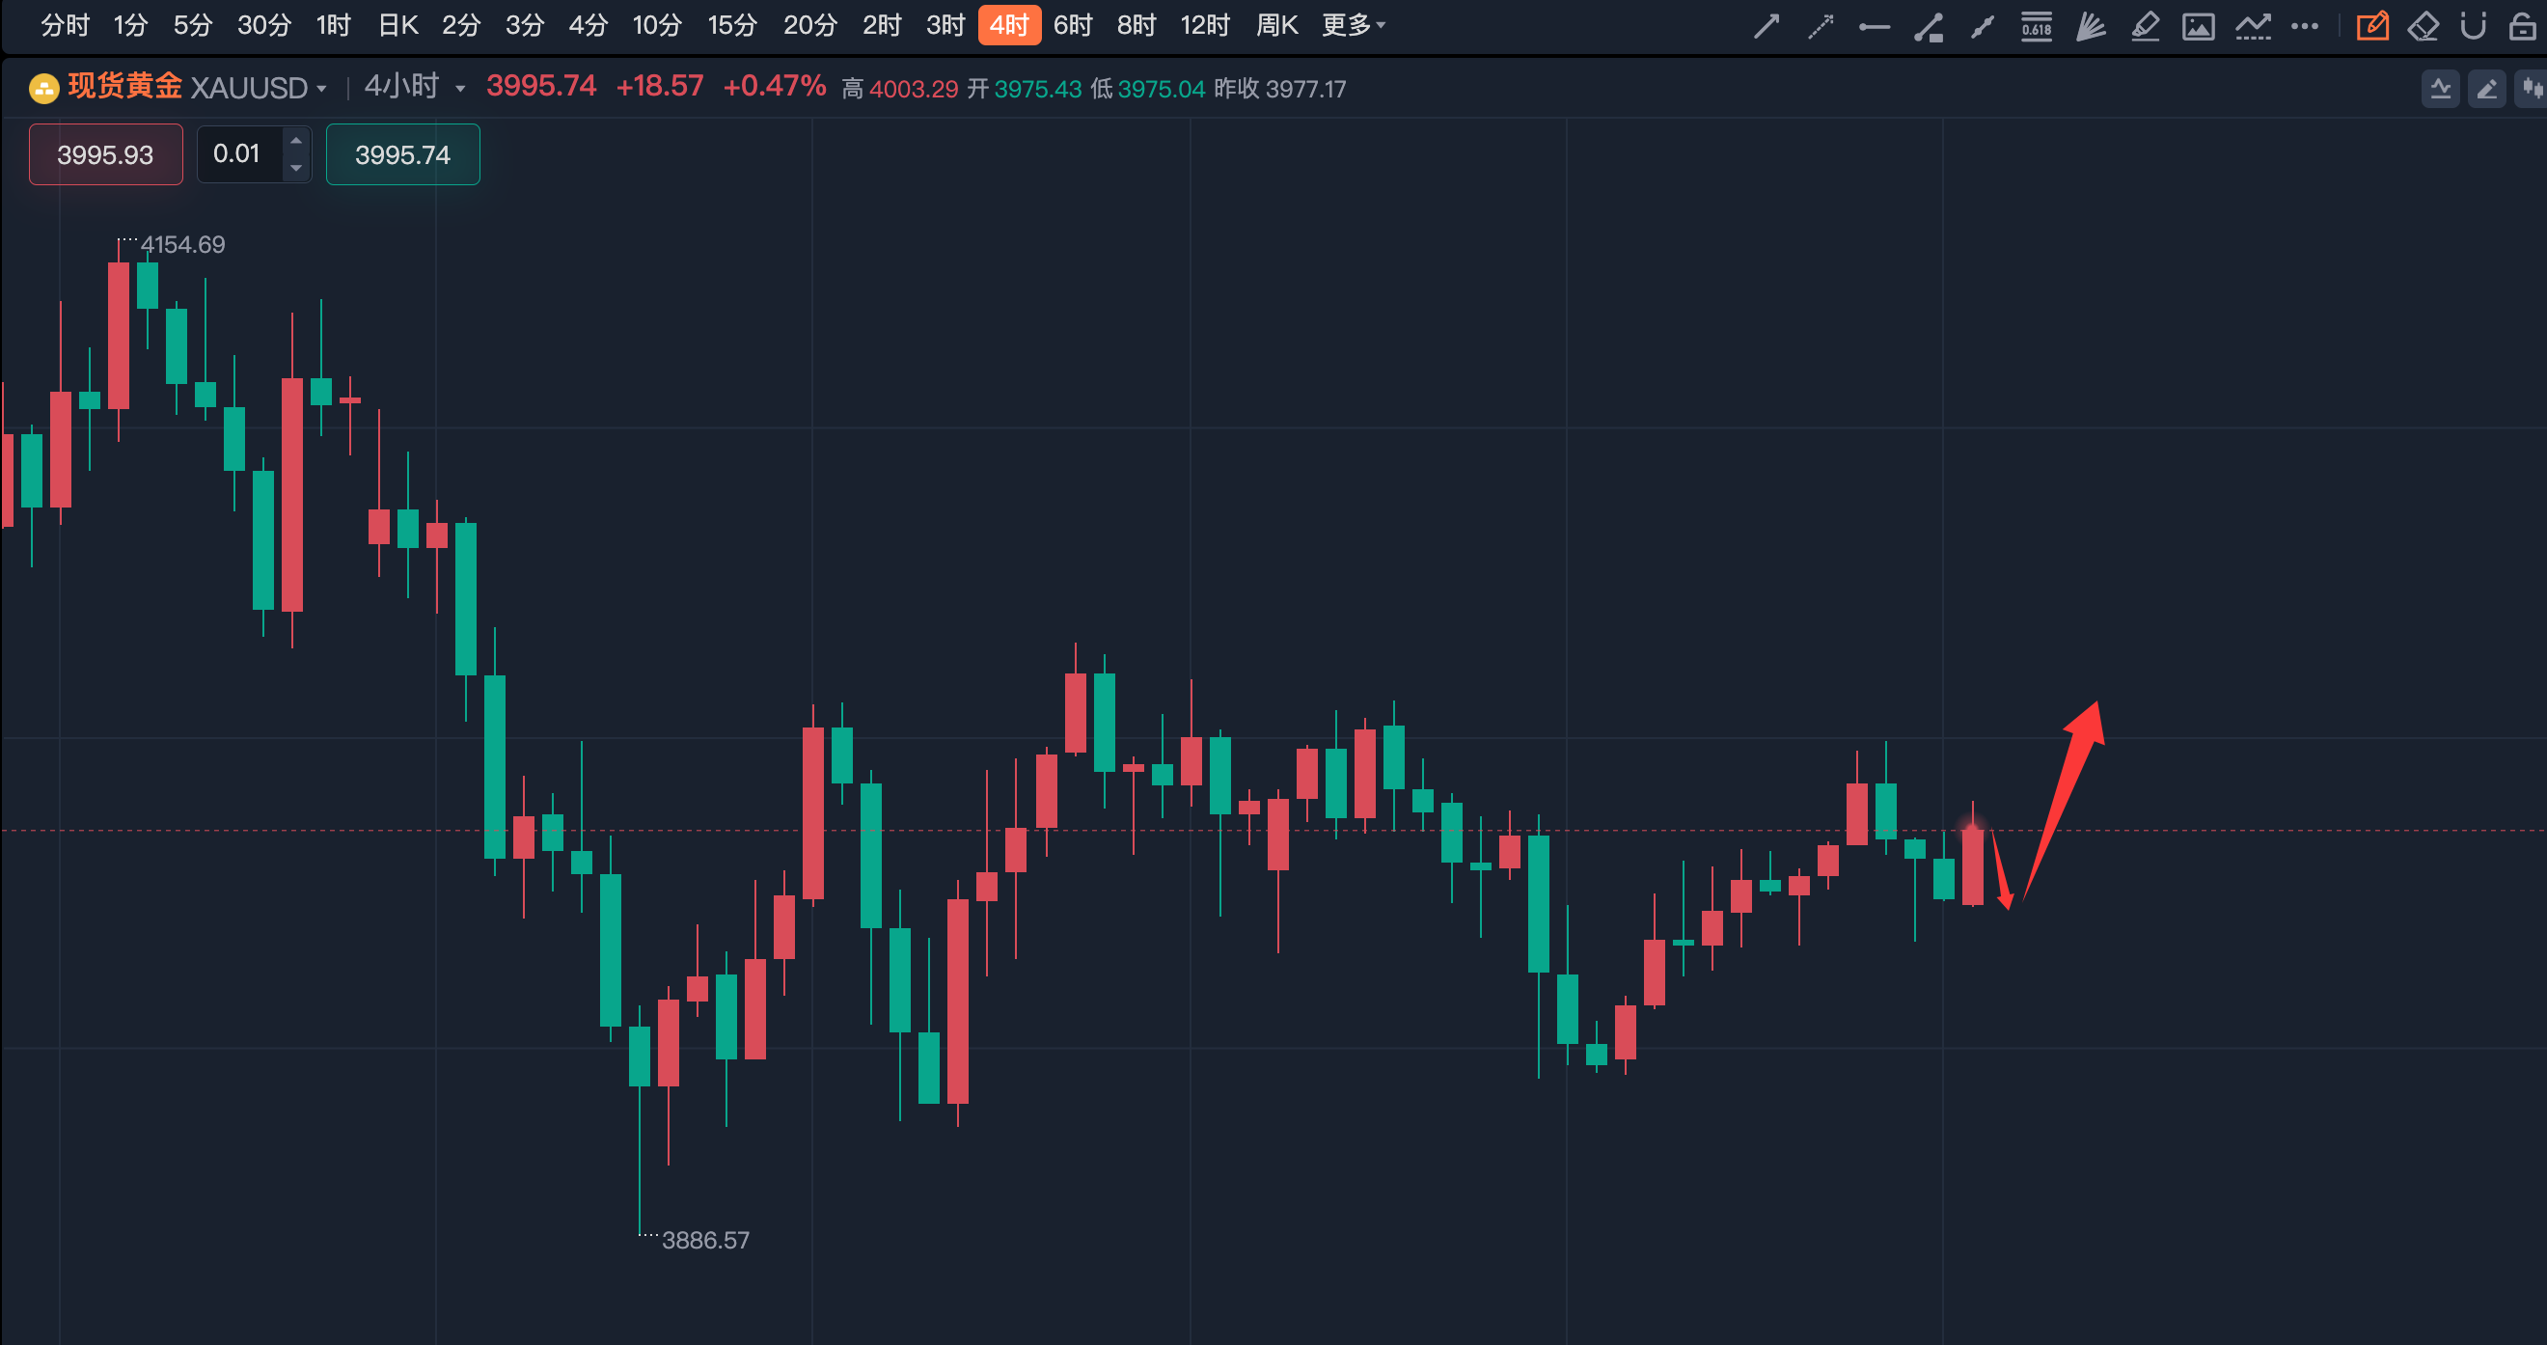Click the eraser tool icon
This screenshot has width=2547, height=1345.
[2423, 26]
